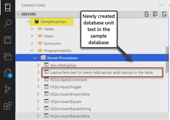Expand the Views folder chevron

(32, 36)
